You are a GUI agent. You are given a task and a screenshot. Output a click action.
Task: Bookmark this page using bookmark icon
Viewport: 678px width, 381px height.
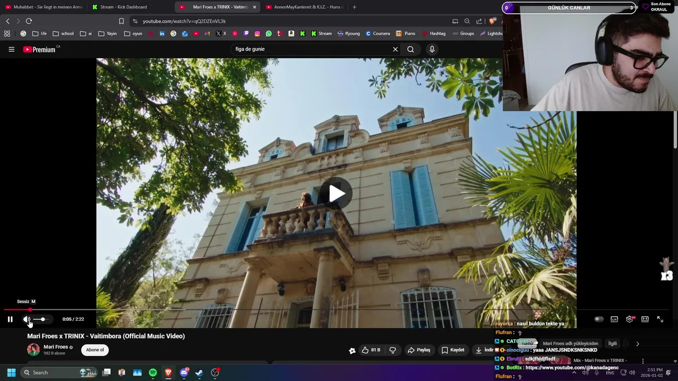coord(121,21)
